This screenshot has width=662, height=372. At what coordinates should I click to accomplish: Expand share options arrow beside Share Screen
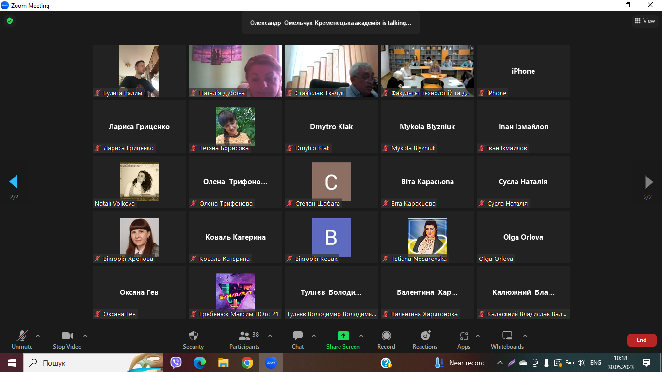[361, 336]
